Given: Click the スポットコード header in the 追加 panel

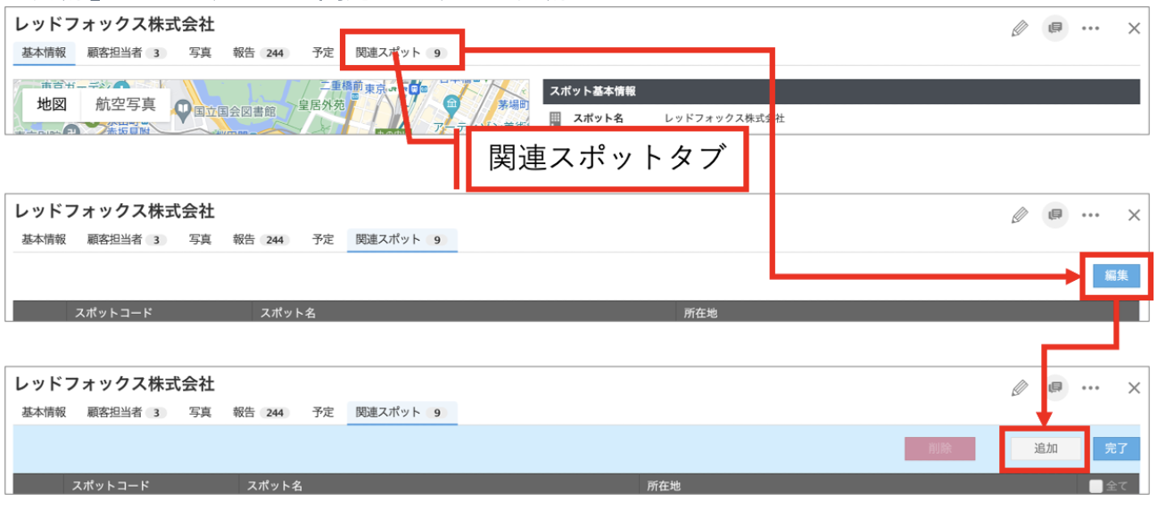Looking at the screenshot, I should point(110,486).
